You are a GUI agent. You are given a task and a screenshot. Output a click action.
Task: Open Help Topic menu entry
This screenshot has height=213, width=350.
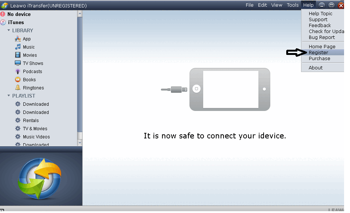[320, 14]
